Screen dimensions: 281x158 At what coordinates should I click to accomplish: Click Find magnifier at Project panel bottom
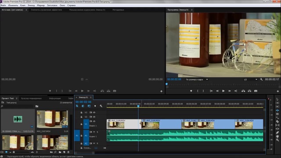click(x=55, y=152)
